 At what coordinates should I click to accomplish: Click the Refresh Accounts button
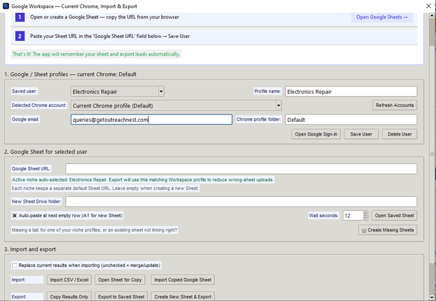coord(394,106)
